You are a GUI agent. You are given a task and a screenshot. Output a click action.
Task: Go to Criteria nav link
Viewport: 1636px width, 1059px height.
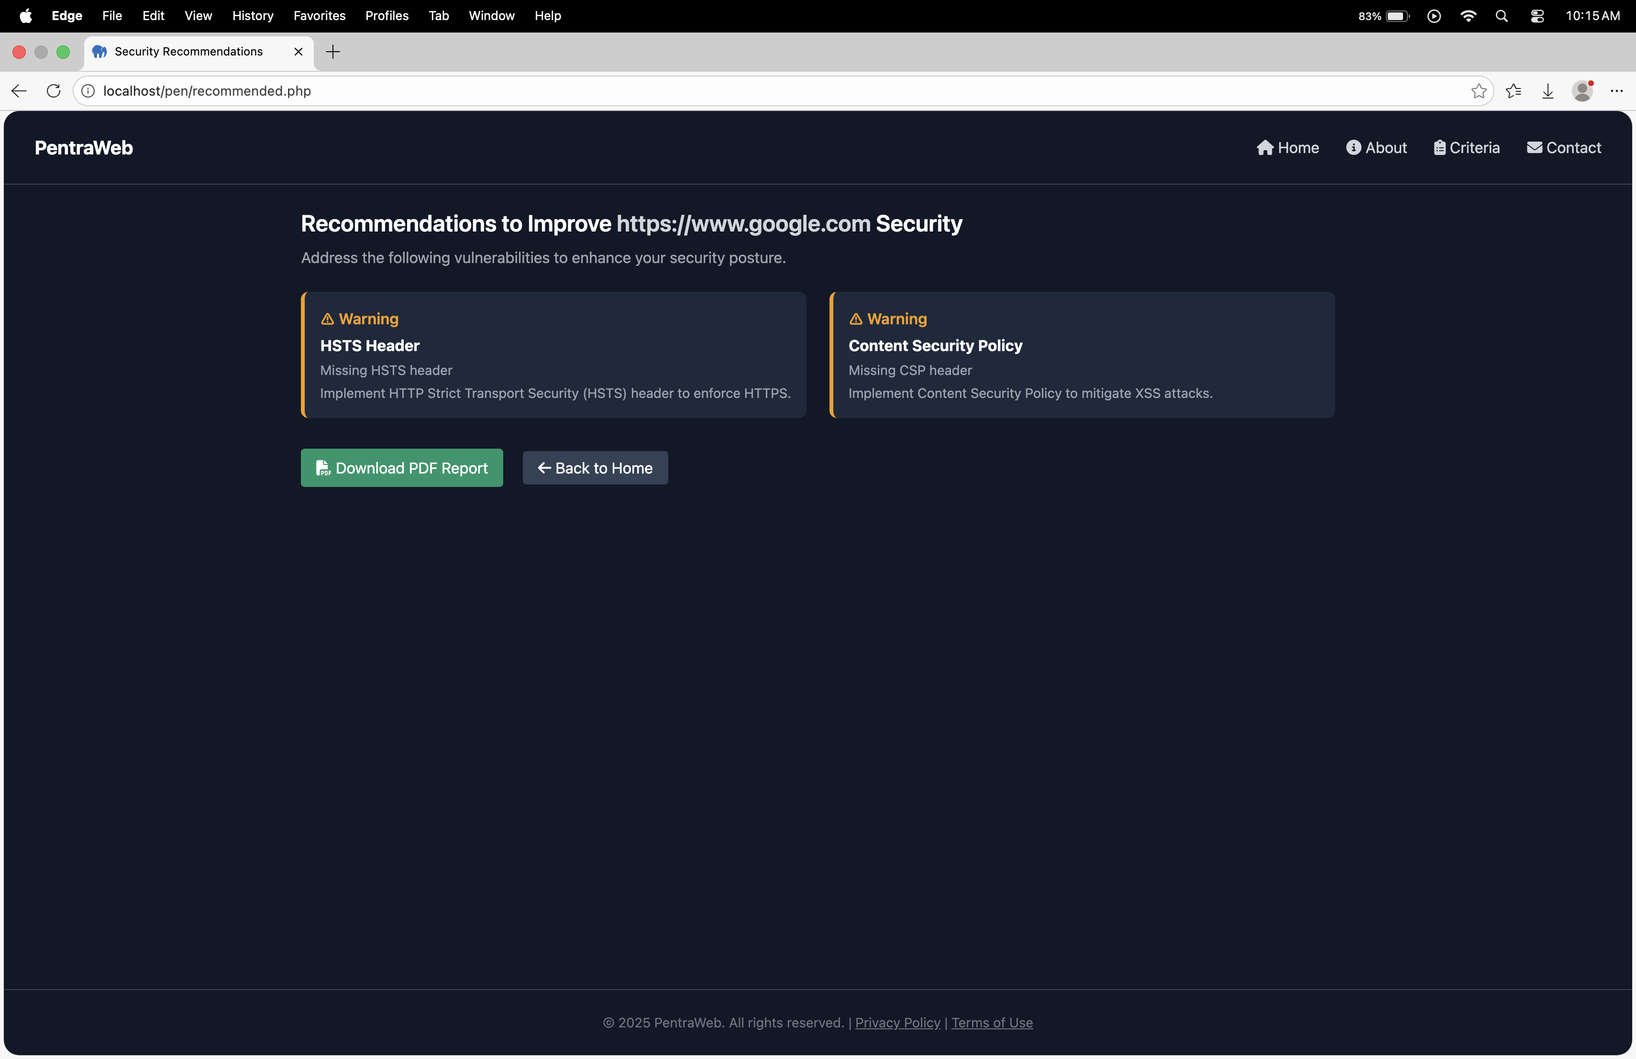pyautogui.click(x=1466, y=148)
